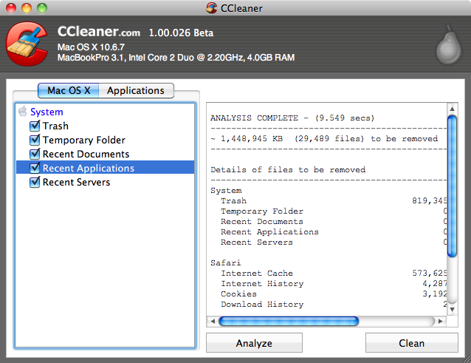471x363 pixels.
Task: Uncheck the Trash checkbox
Action: tap(35, 126)
